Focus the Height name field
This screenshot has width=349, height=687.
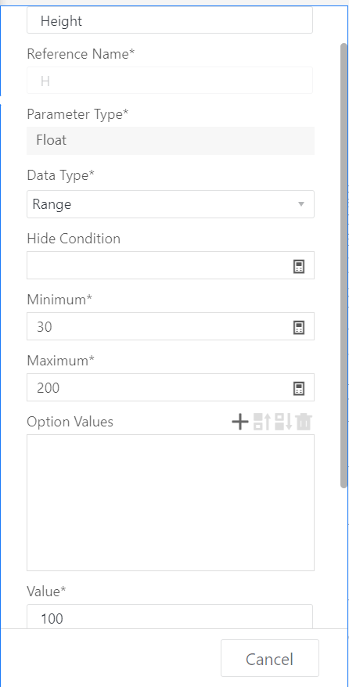[170, 20]
